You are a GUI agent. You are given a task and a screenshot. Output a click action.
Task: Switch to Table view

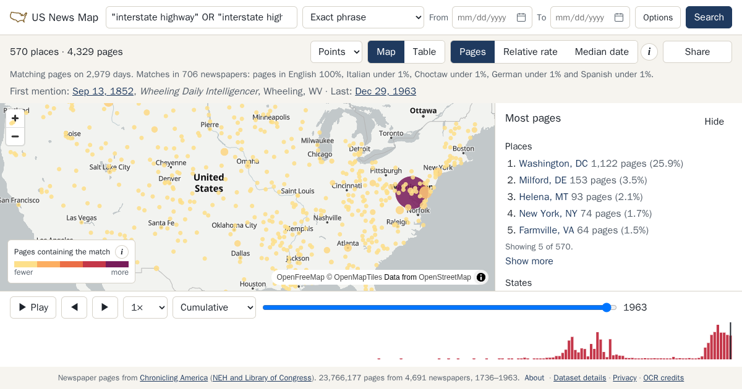pyautogui.click(x=424, y=52)
